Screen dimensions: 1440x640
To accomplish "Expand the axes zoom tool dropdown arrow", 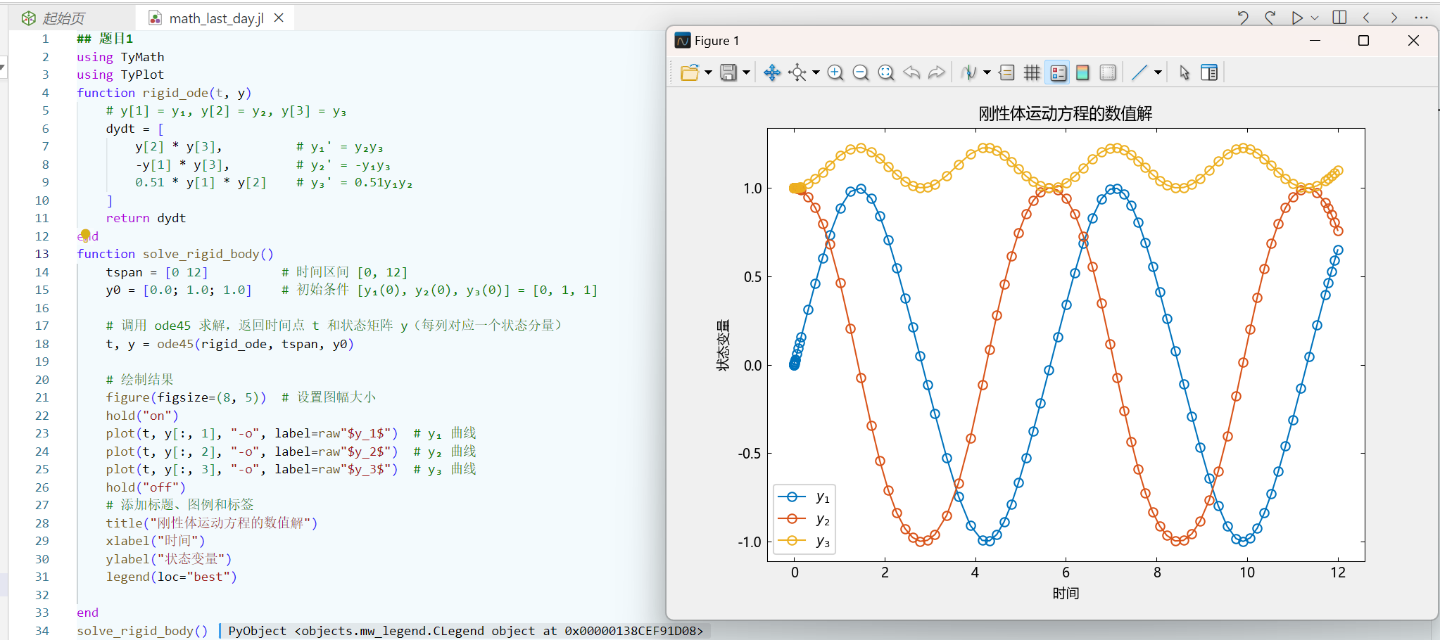I will pos(816,72).
